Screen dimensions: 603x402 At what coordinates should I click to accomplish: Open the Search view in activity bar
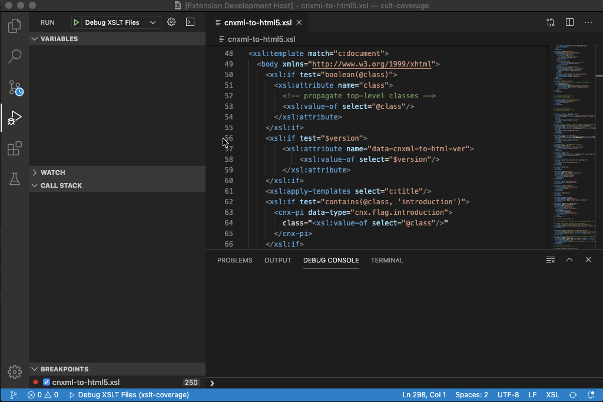point(15,57)
